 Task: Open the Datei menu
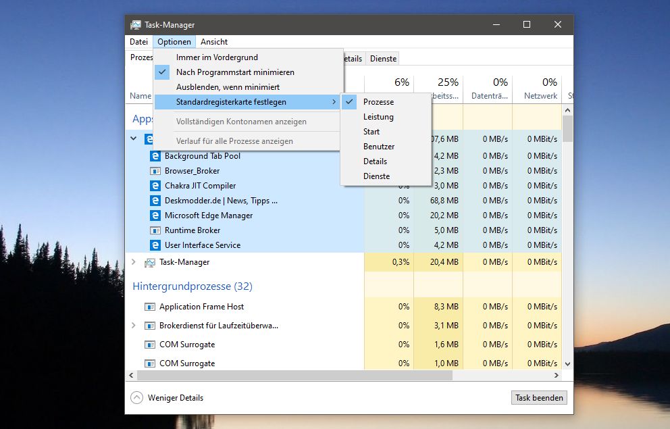click(139, 42)
